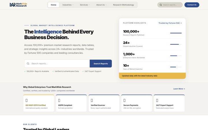Expand the Services dropdown menu
Screen dimensions: 208x130
pos(85,5)
